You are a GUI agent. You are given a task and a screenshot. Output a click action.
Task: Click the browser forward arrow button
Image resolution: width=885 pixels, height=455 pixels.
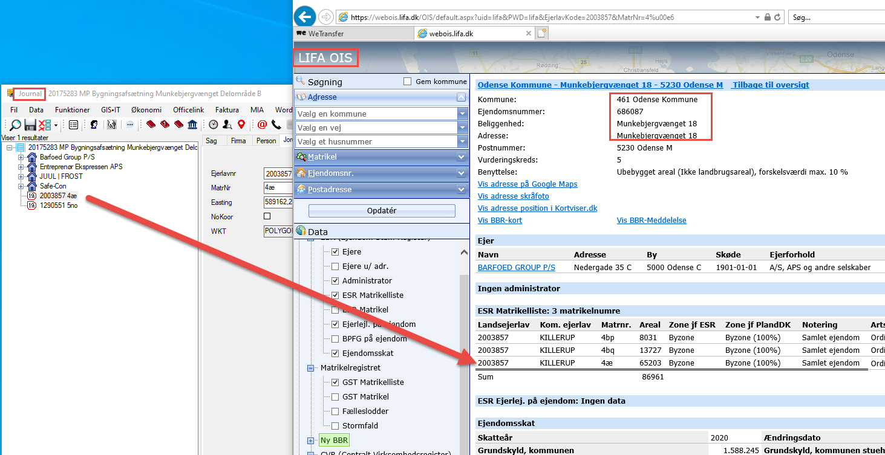click(x=325, y=17)
